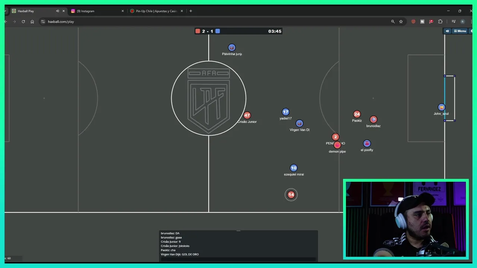Screen dimensions: 477x268
Task: Click red player 24 Paokiz
Action: (x=357, y=114)
